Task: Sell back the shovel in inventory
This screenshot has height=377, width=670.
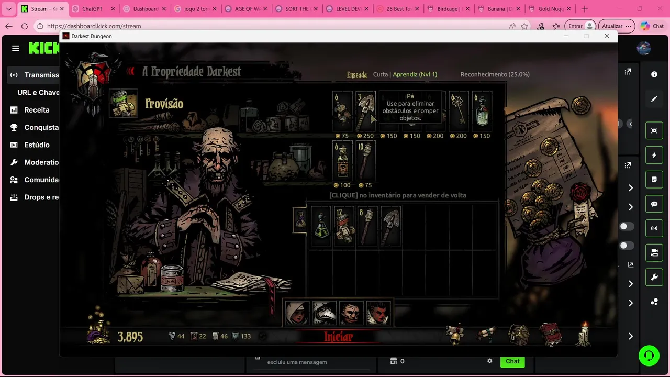Action: click(x=390, y=226)
